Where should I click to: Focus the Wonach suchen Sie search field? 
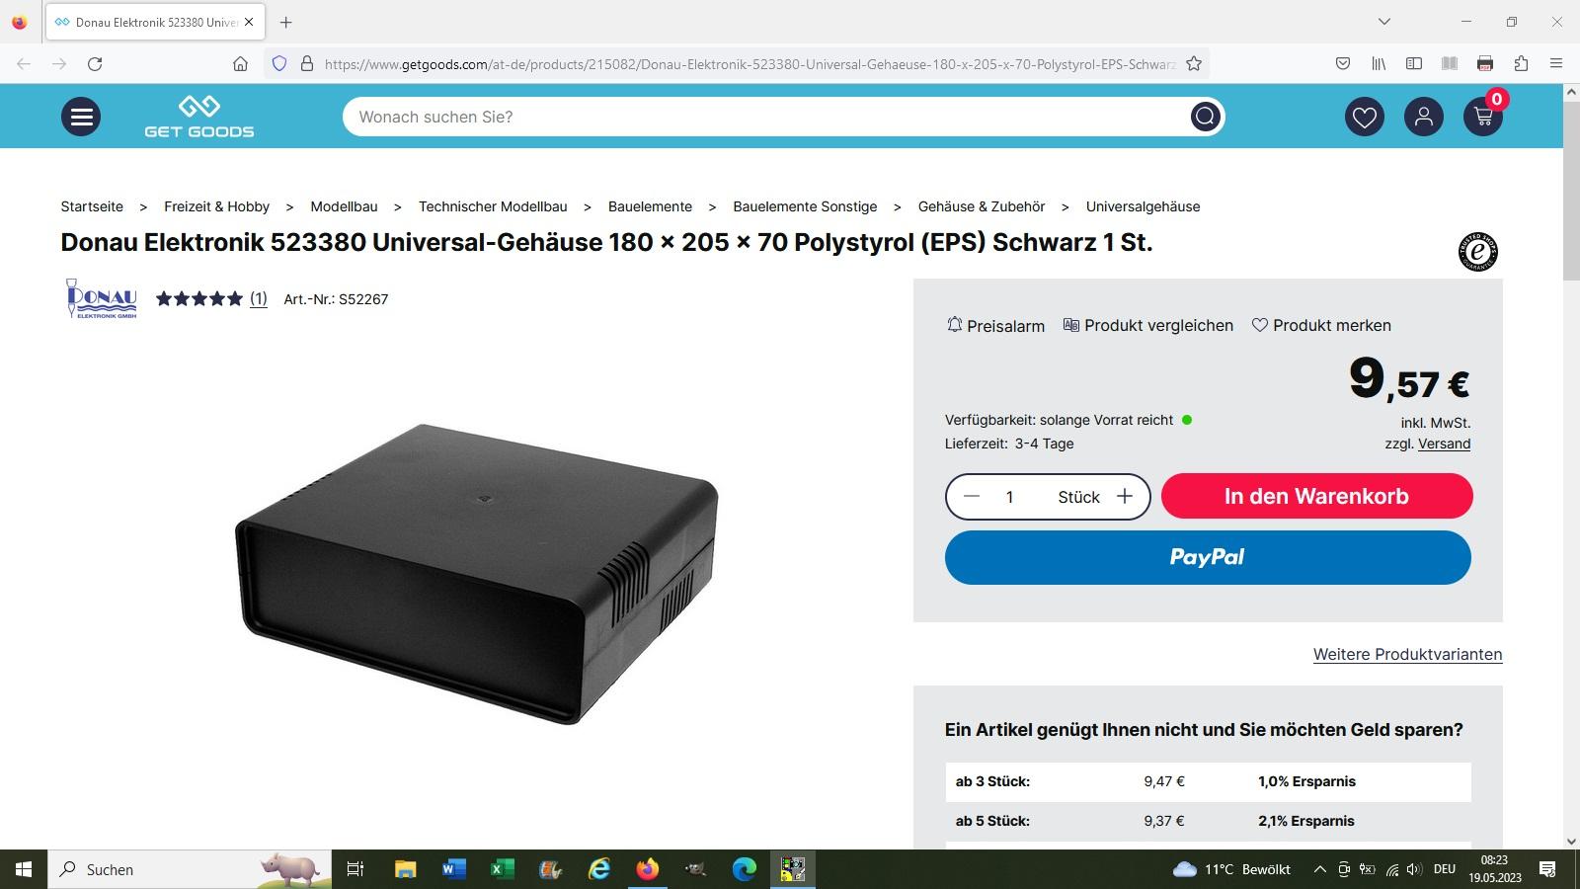pos(765,117)
